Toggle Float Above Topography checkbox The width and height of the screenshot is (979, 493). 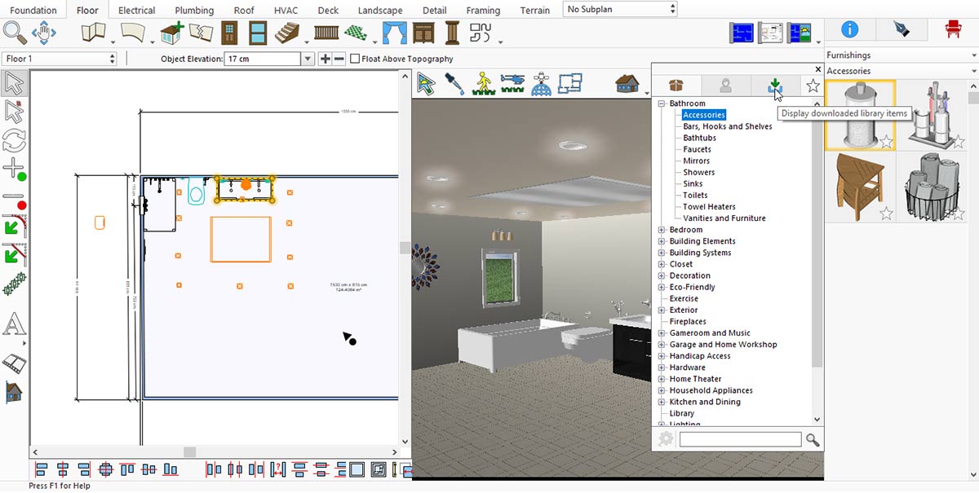coord(355,59)
